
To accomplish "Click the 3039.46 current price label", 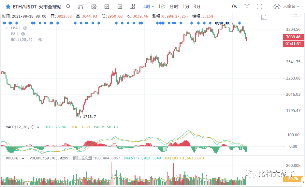I will point(293,37).
